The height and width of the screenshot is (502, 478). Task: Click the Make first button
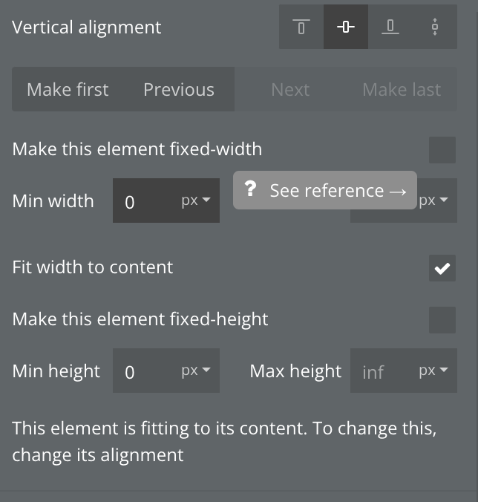[x=68, y=89]
